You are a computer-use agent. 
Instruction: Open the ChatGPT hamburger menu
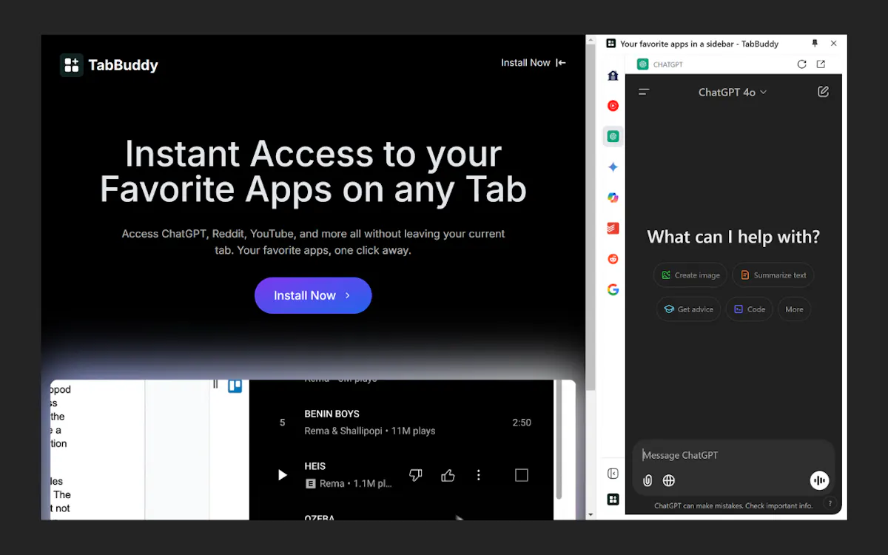pyautogui.click(x=644, y=92)
